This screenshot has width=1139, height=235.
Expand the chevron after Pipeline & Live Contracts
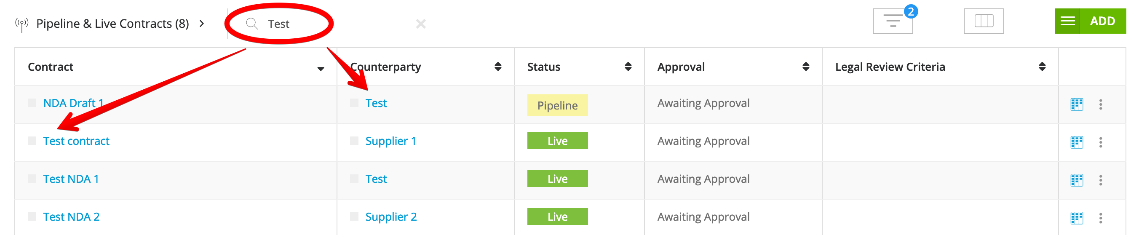(202, 24)
